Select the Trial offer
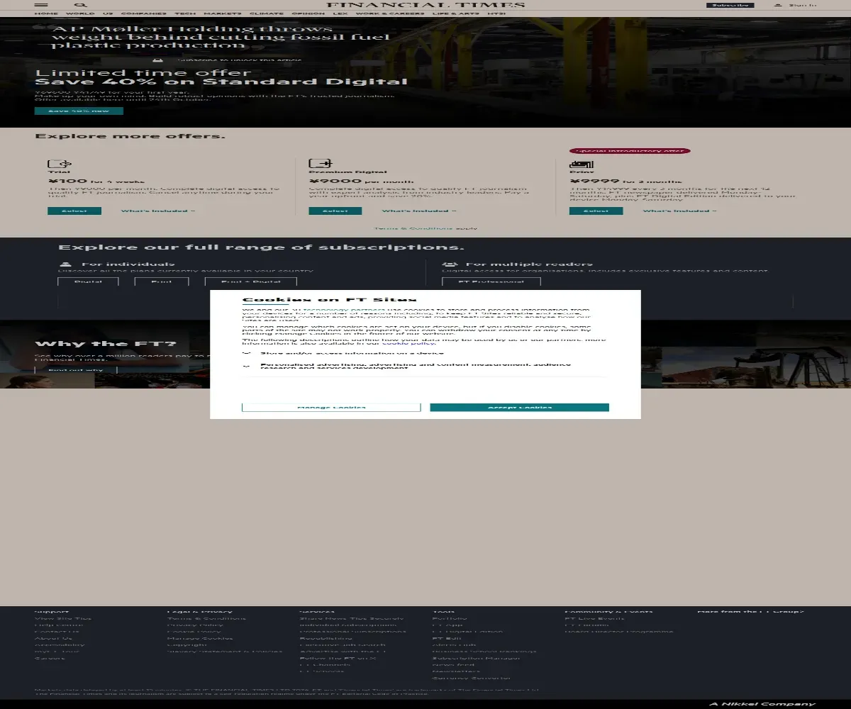 coord(74,211)
